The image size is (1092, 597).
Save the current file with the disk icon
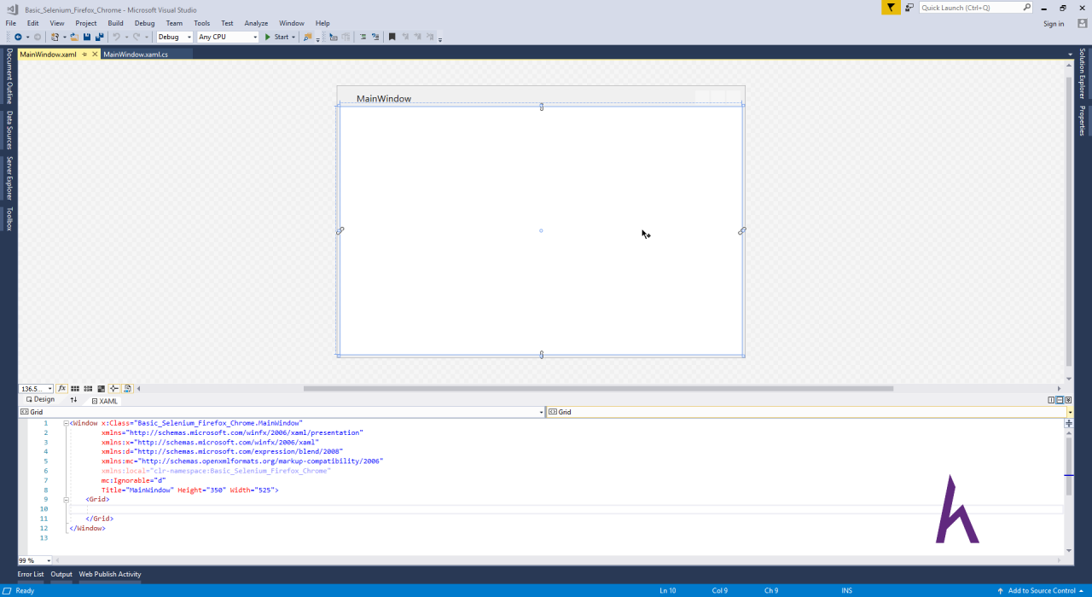click(87, 37)
